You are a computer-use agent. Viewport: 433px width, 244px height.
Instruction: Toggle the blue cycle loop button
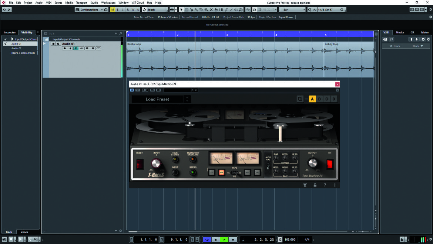[x=207, y=240]
